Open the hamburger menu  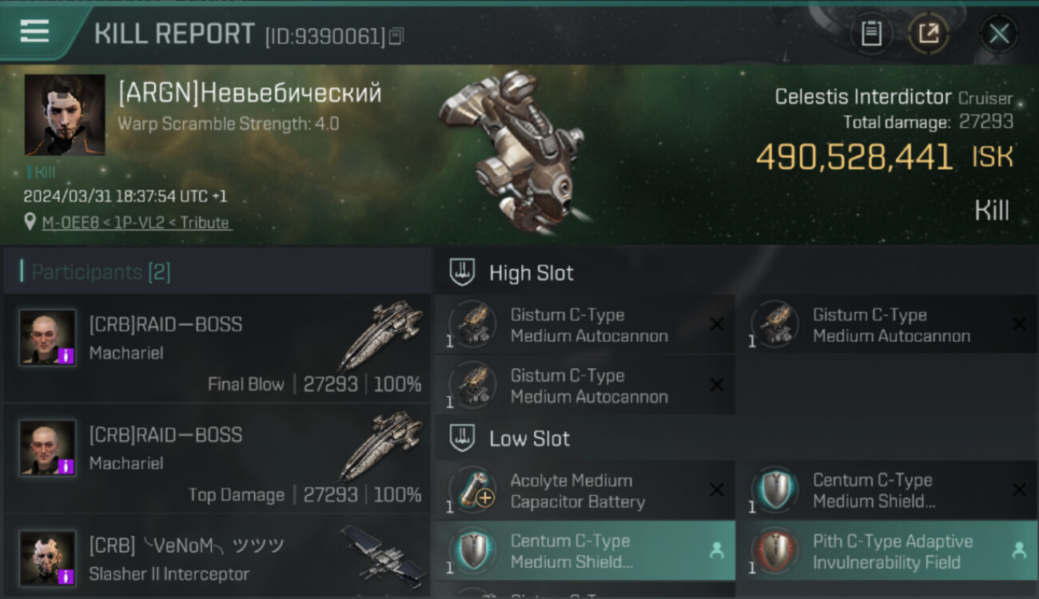click(34, 31)
